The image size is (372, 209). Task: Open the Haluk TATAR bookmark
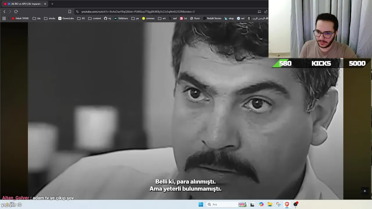click(20, 18)
